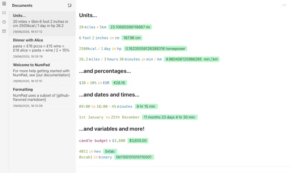Place cursor in "2500kcal / 1 day in hp" line
This screenshot has width=291, height=173.
[x=100, y=49]
